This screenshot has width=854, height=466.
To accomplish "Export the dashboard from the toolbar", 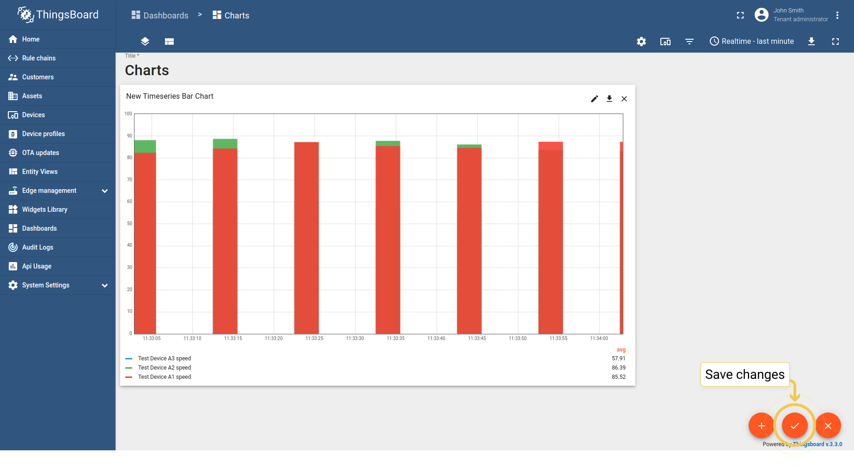I will (x=811, y=42).
